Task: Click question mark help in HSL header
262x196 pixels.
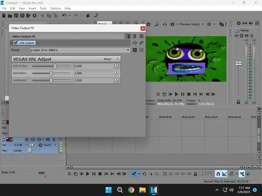Action: [118, 59]
